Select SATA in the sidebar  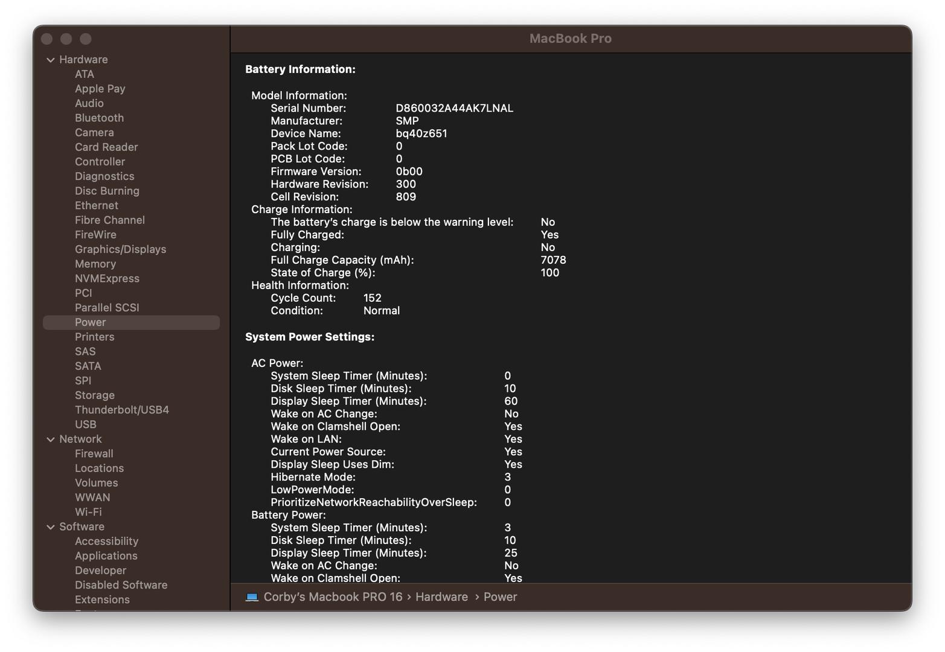click(x=88, y=366)
